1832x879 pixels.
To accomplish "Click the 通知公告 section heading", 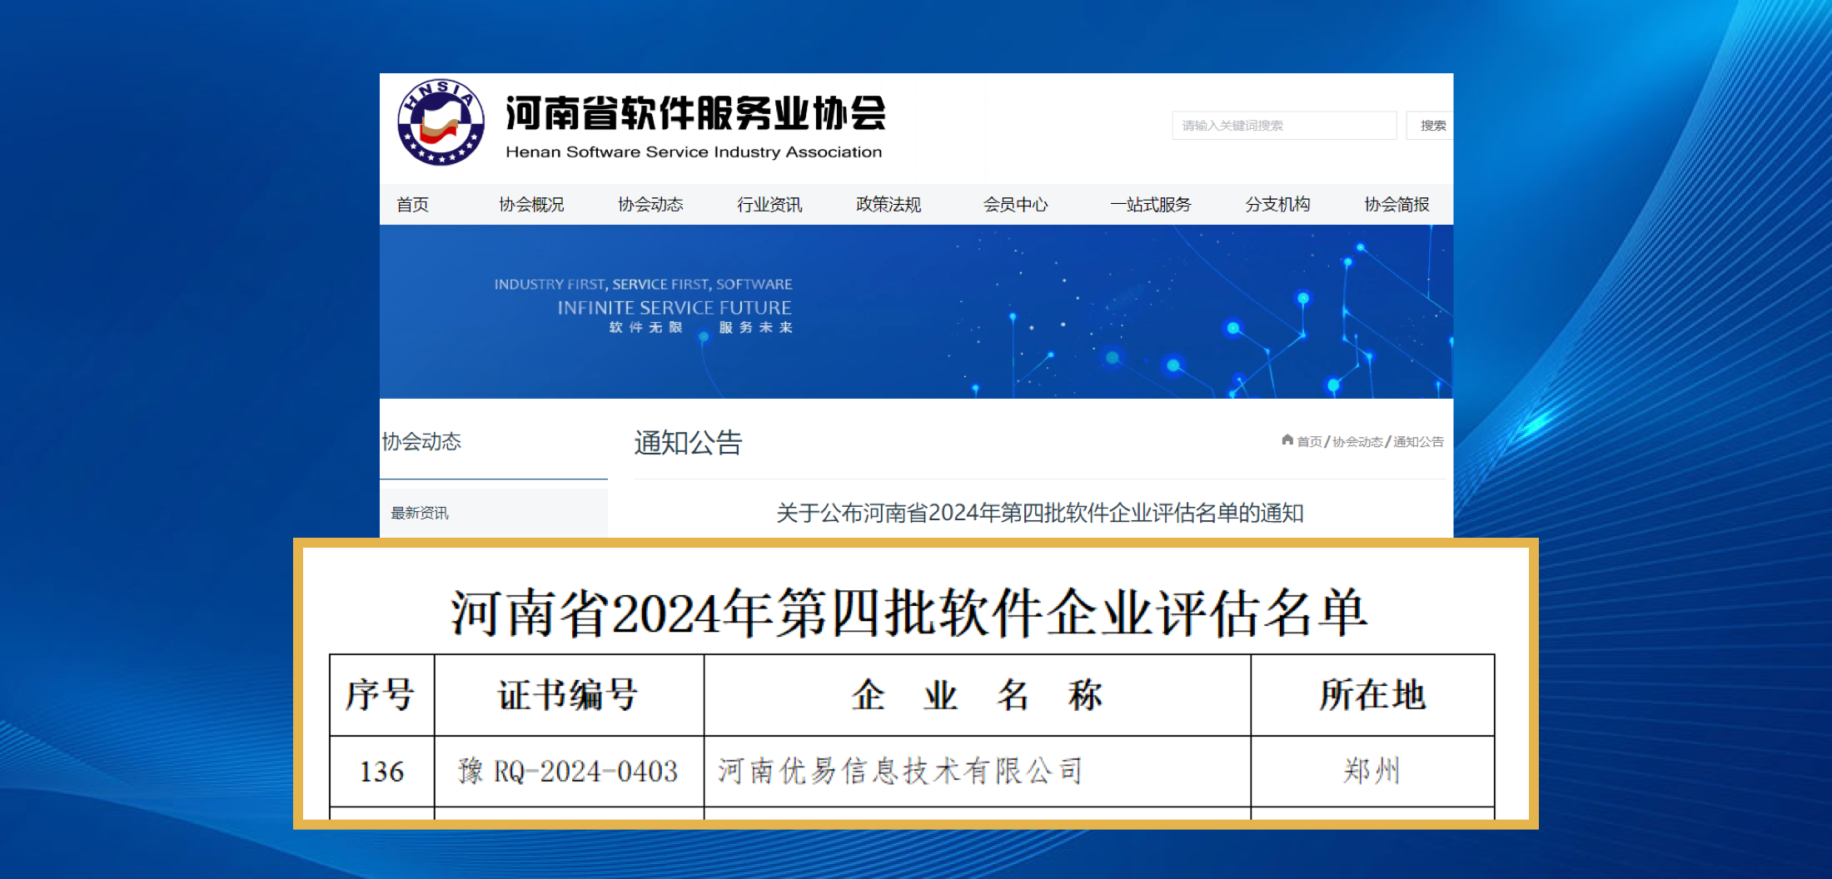I will point(688,443).
